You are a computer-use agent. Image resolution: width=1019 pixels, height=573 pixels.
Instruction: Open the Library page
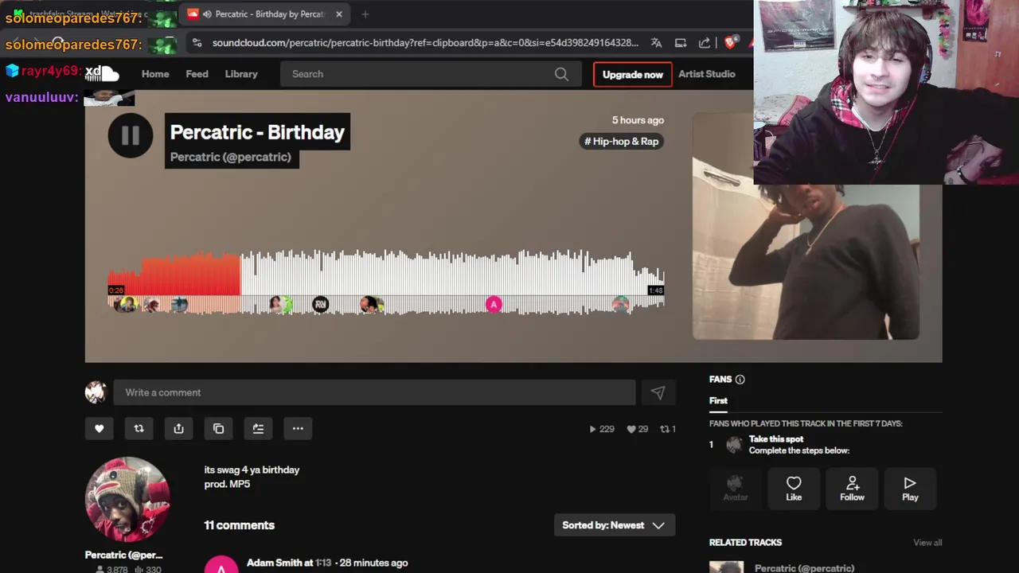[x=241, y=74]
